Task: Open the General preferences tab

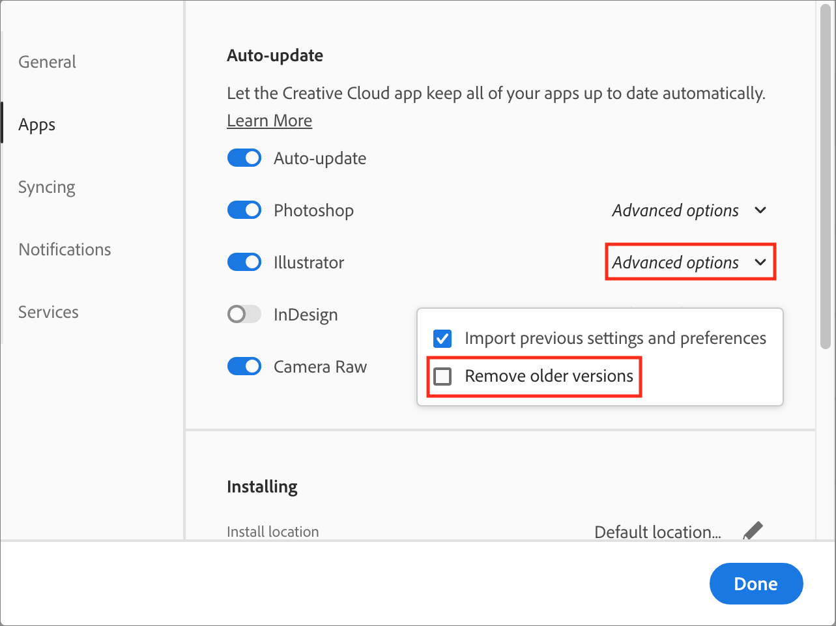Action: [47, 62]
